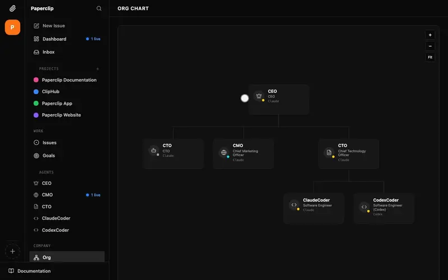
Task: Click the search magnifier icon in sidebar
Action: point(99,8)
